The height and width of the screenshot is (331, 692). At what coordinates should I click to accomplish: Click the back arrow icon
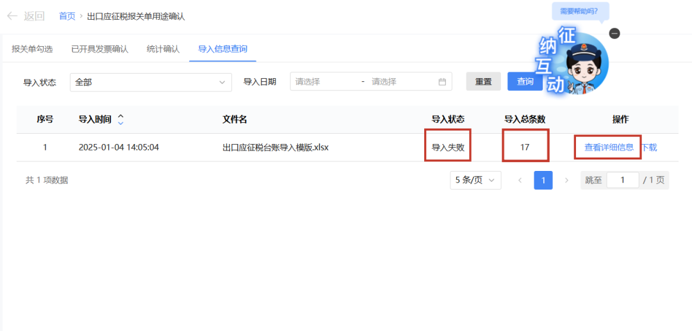(x=12, y=16)
